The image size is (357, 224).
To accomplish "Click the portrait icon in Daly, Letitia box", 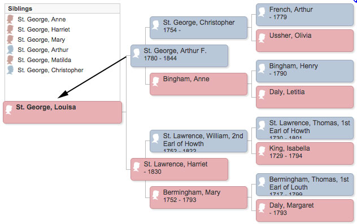I will [x=262, y=94].
